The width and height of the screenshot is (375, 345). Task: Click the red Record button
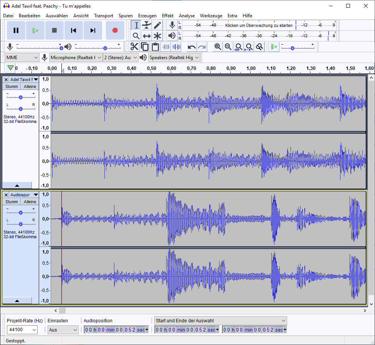click(x=115, y=30)
